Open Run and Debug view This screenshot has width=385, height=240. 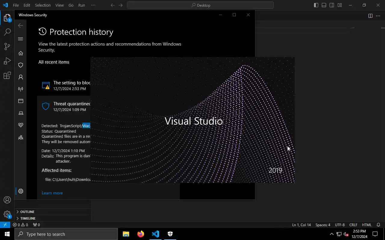[x=7, y=61]
